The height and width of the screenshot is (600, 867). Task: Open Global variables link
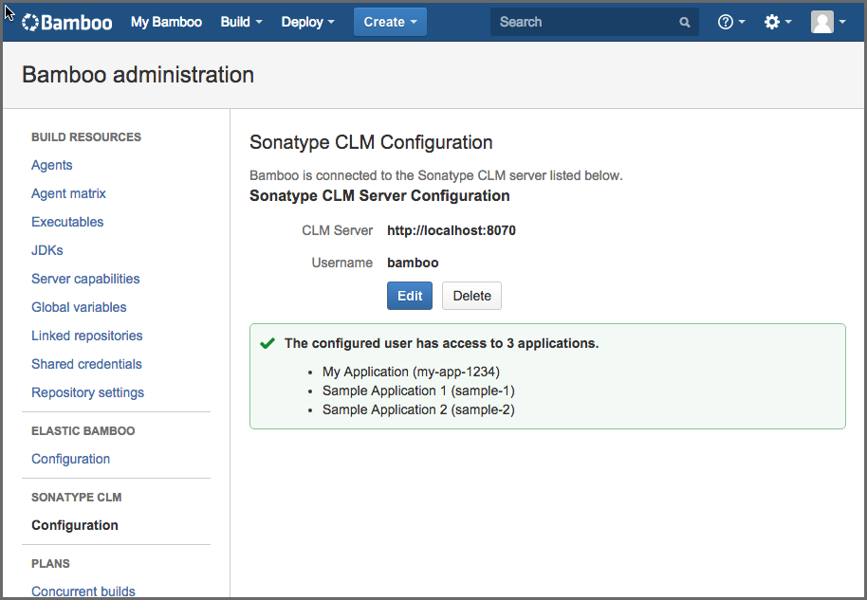79,307
